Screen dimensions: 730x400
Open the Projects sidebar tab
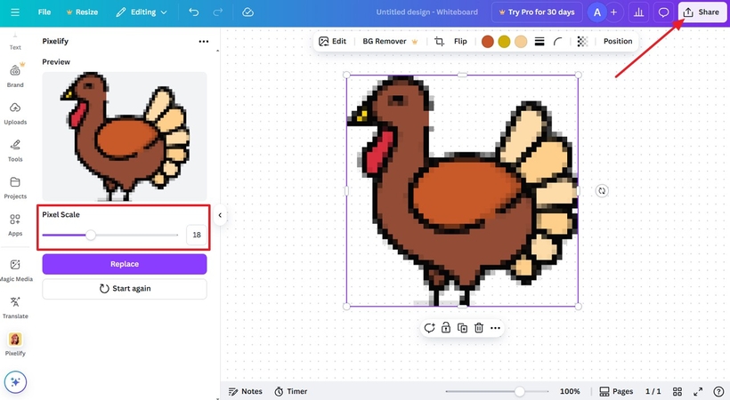pyautogui.click(x=15, y=188)
